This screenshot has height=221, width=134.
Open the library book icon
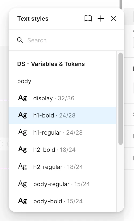coord(88,19)
